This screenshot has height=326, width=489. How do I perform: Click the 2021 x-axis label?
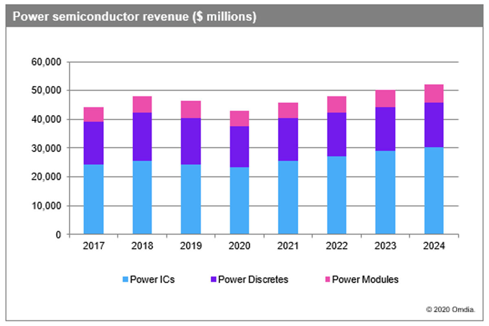[x=288, y=246]
